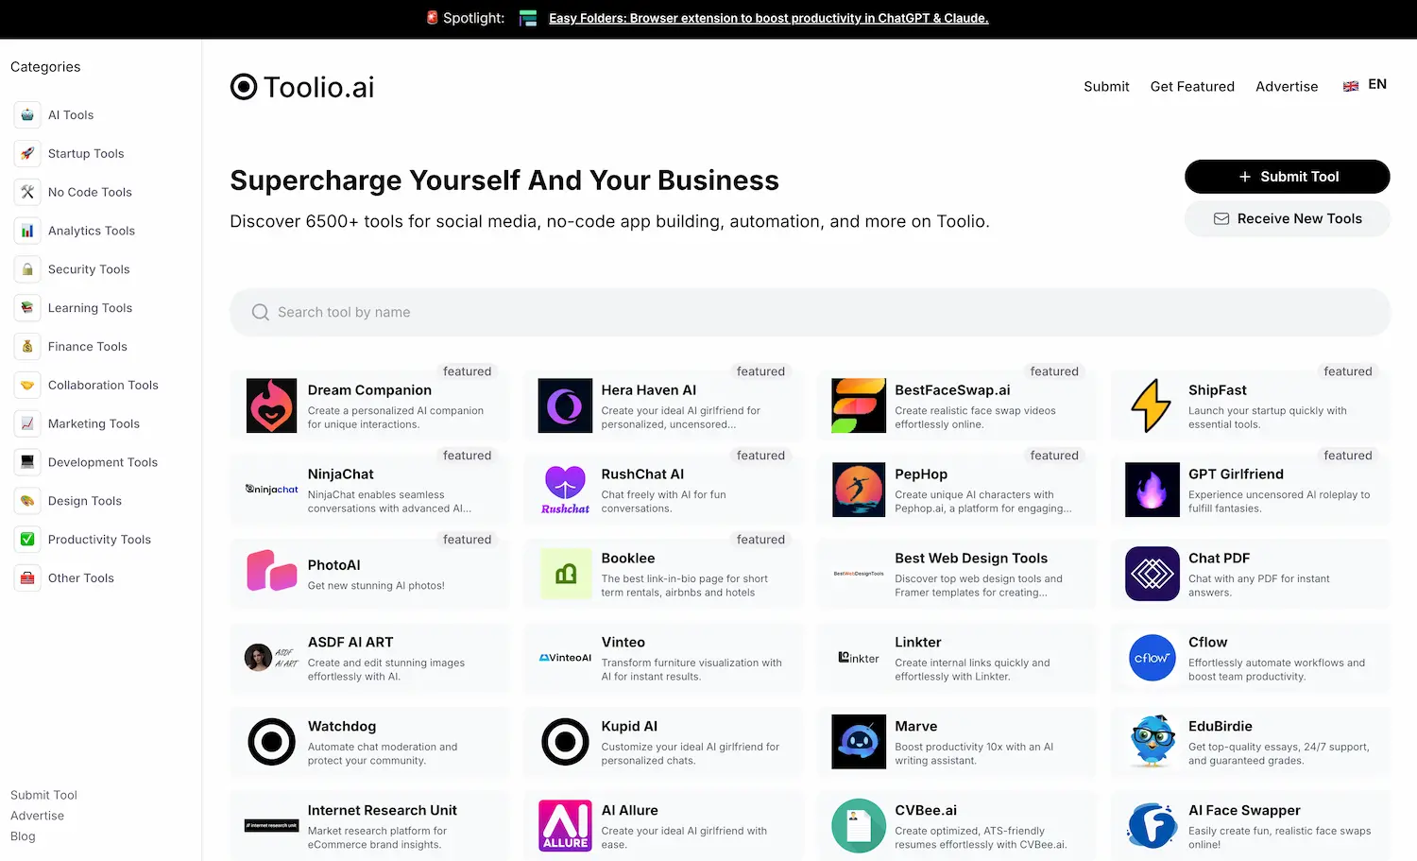Select the Analytics Tools chart icon
Screen dimensions: 1417x861
(x=27, y=231)
